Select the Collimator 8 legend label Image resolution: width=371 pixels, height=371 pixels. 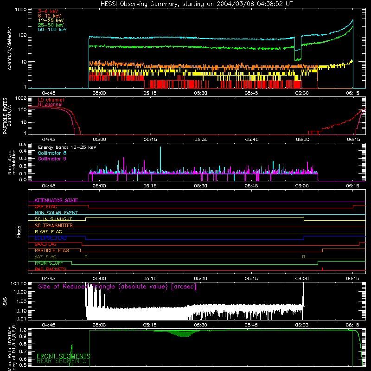[x=52, y=153]
